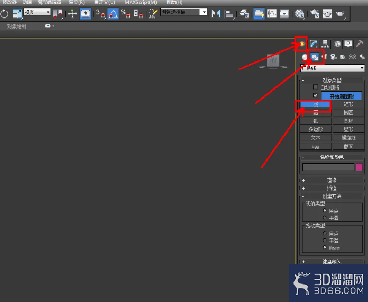Image resolution: width=368 pixels, height=302 pixels.
Task: Select 平滑 under 初始类型
Action: pos(325,218)
